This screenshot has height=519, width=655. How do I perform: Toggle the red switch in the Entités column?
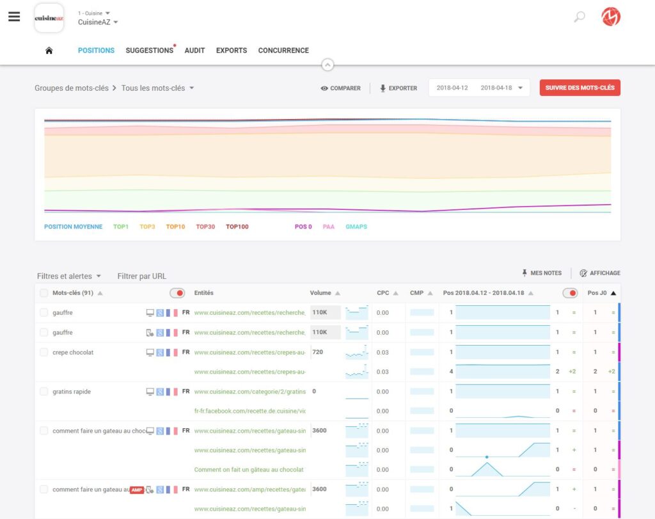[x=178, y=292]
